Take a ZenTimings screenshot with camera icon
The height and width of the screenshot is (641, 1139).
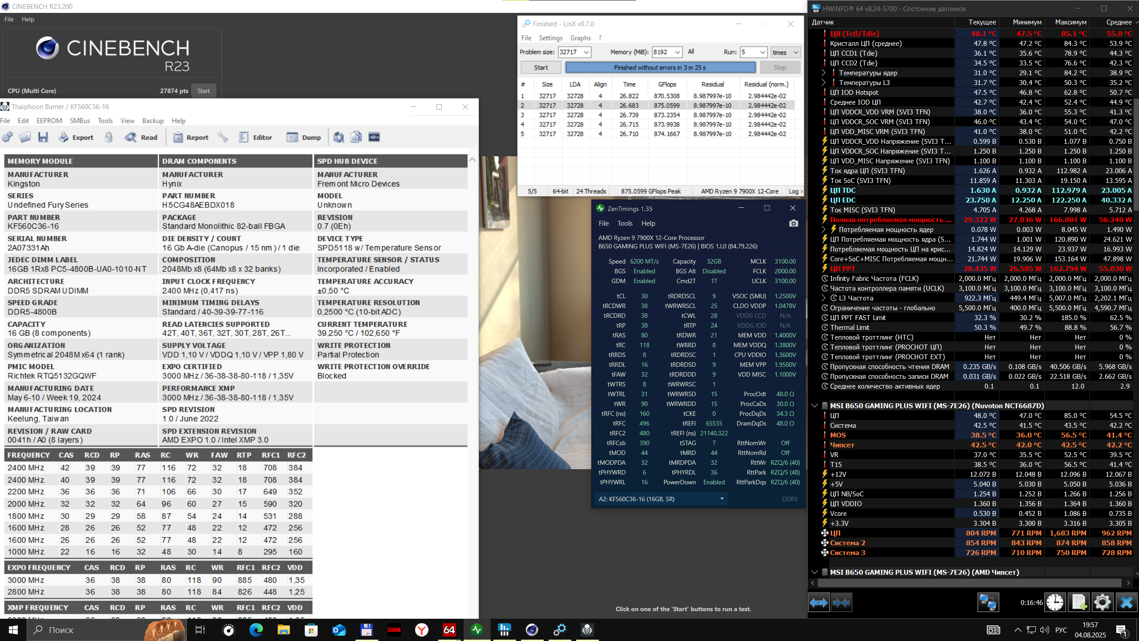coord(793,223)
